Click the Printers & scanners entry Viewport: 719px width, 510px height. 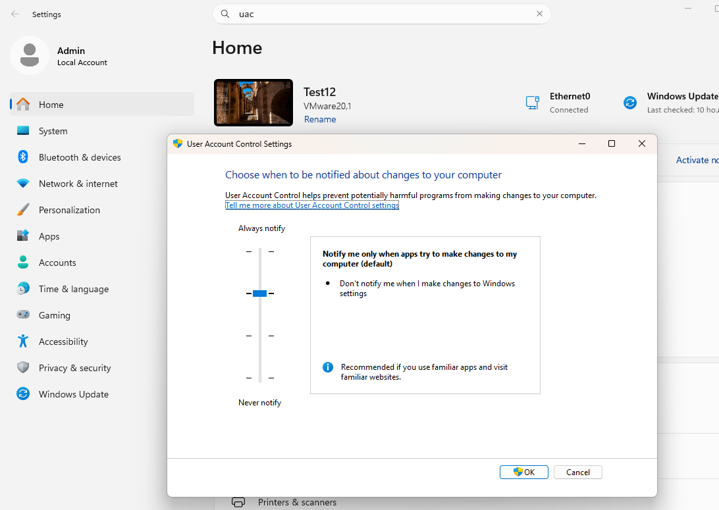coord(297,502)
